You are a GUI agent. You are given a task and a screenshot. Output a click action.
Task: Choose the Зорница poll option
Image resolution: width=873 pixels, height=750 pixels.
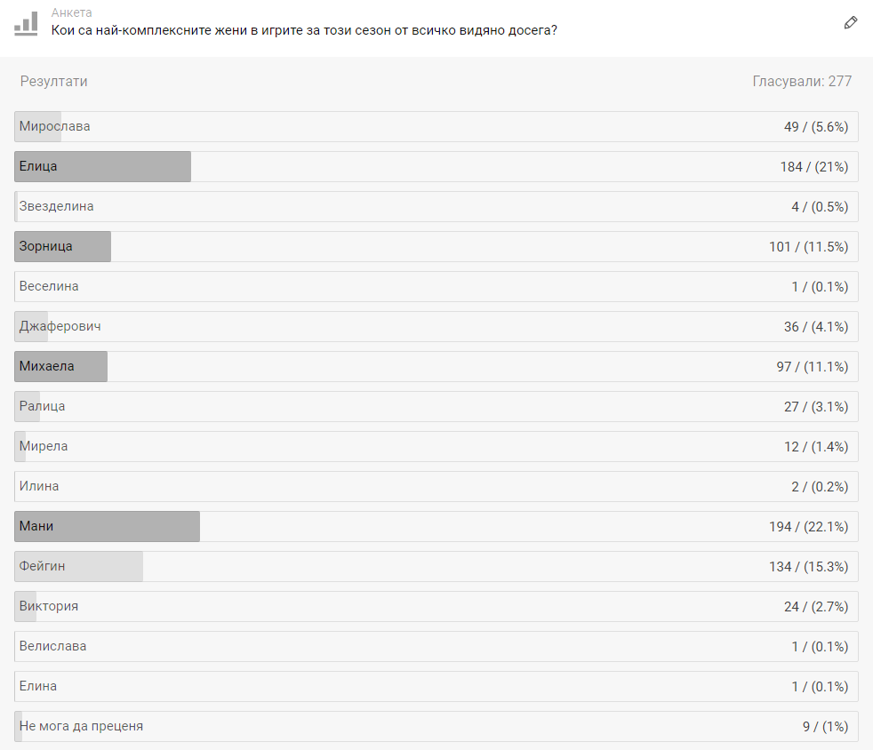click(x=436, y=246)
